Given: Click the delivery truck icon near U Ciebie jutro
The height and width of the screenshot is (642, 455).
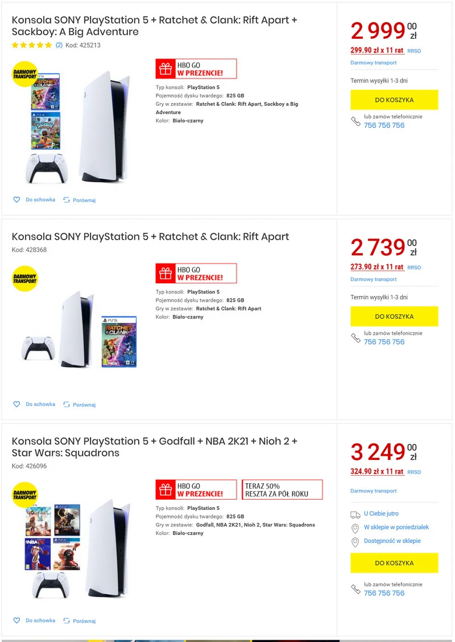Looking at the screenshot, I should [x=355, y=513].
